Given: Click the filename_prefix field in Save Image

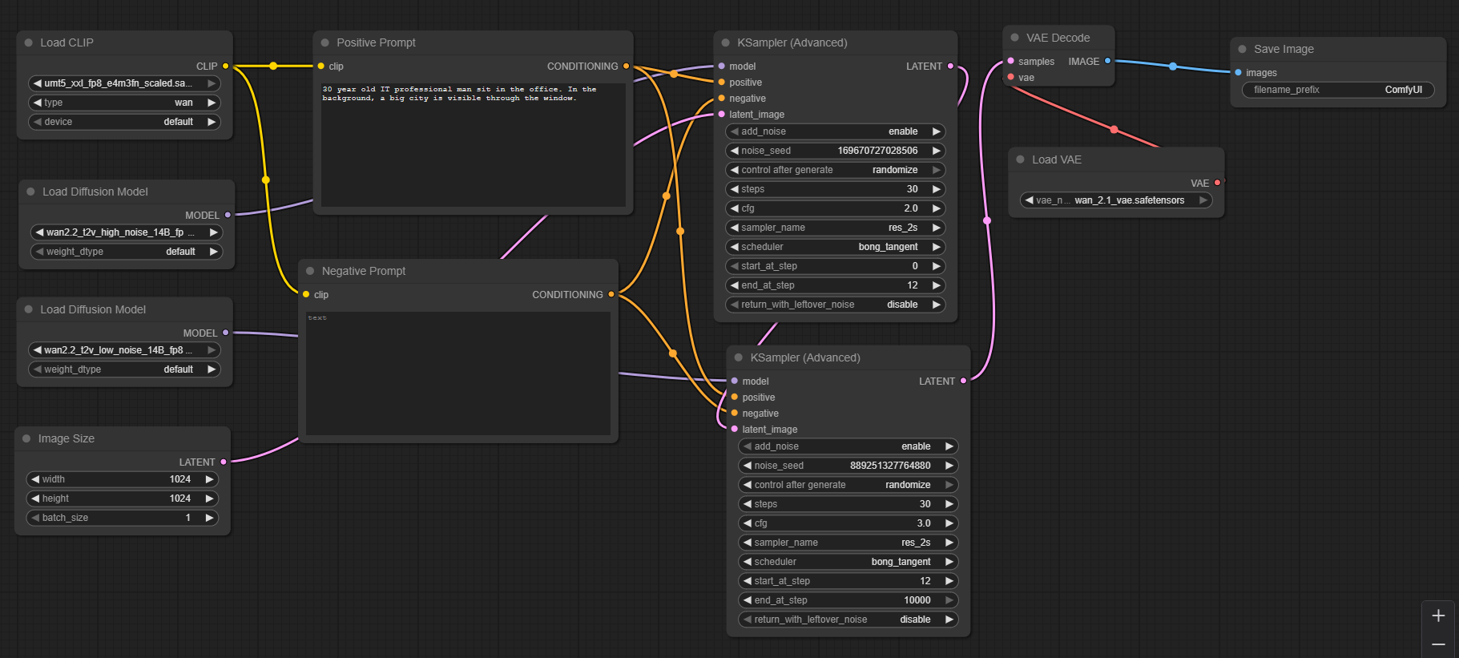Looking at the screenshot, I should click(x=1337, y=90).
